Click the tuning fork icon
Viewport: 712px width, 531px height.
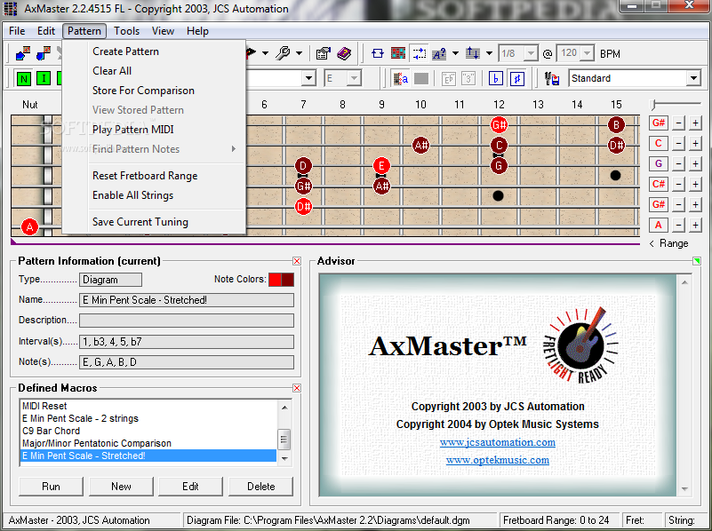[552, 78]
